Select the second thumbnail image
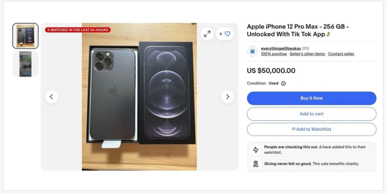The height and width of the screenshot is (195, 388). (x=25, y=64)
